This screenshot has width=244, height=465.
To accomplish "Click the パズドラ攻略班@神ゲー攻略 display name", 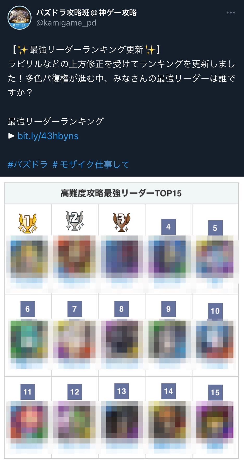I will 86,12.
